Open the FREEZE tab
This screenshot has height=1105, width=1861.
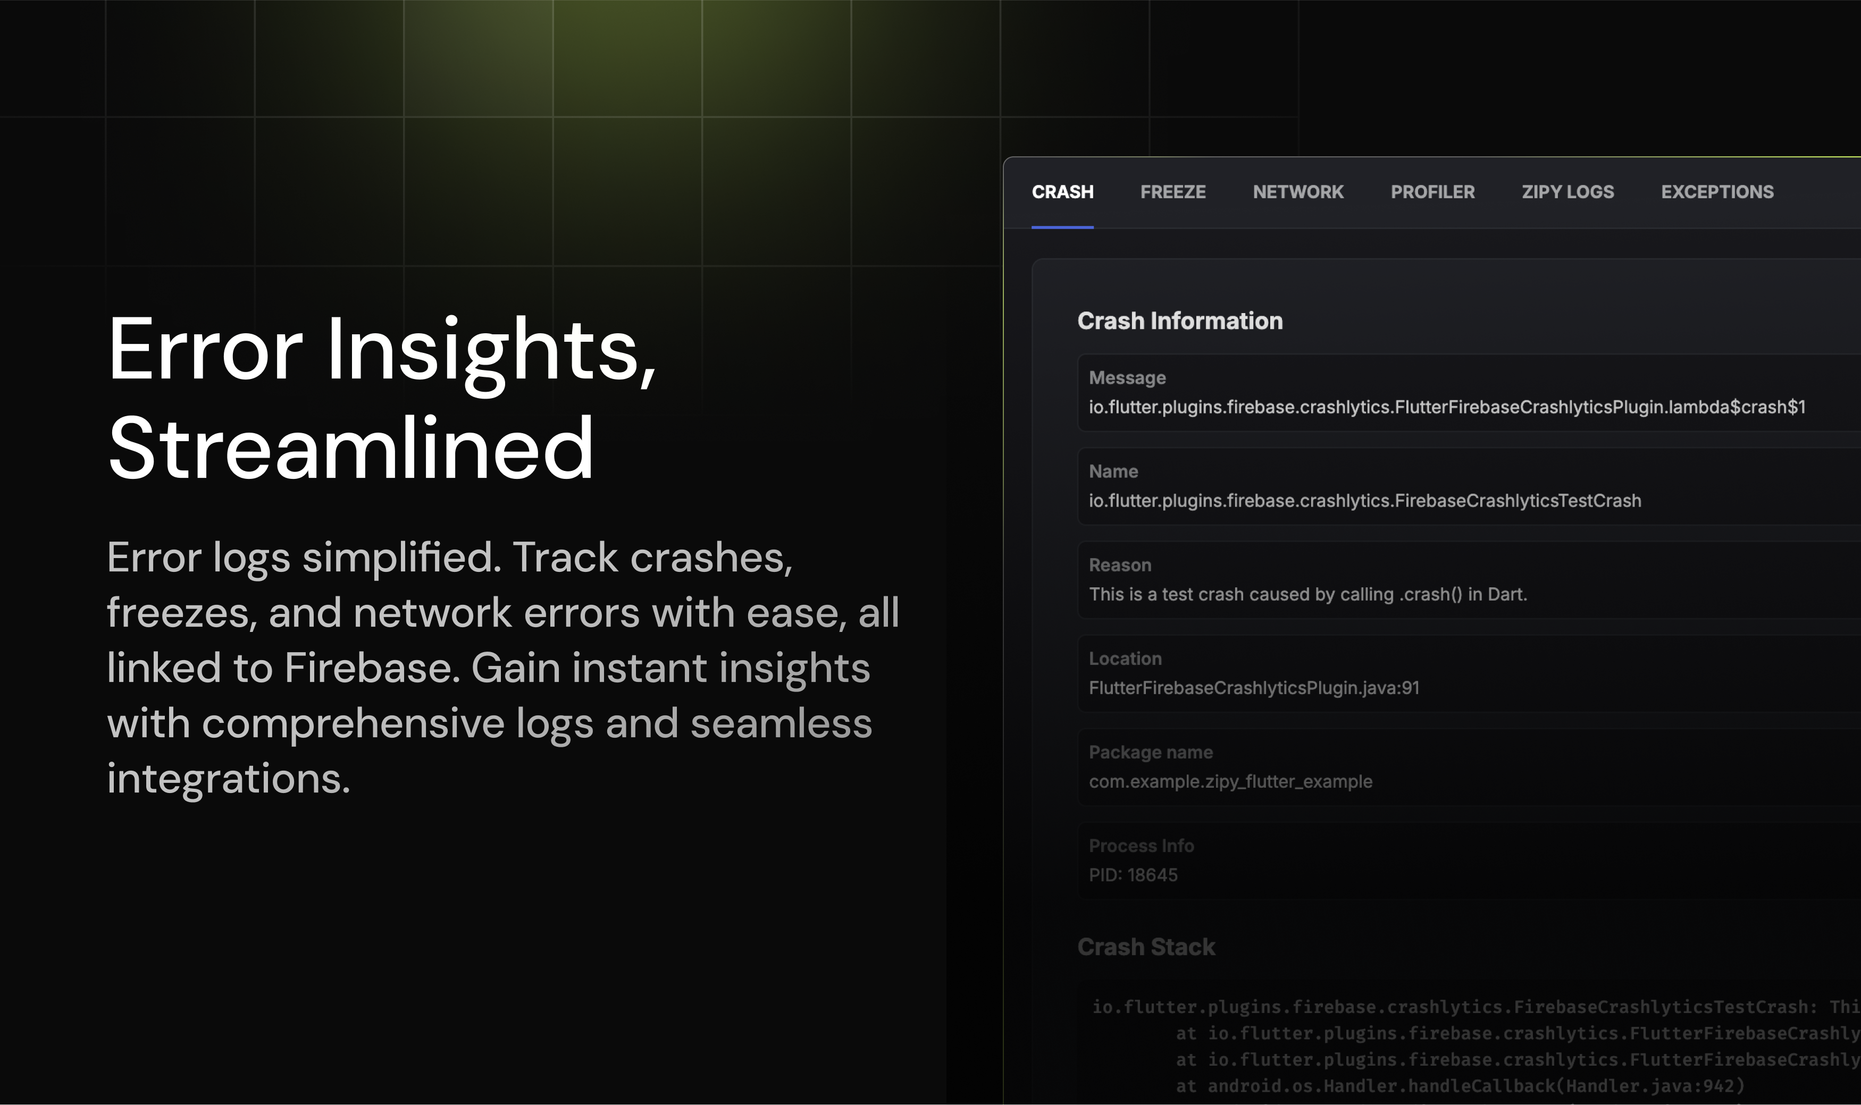(1172, 192)
